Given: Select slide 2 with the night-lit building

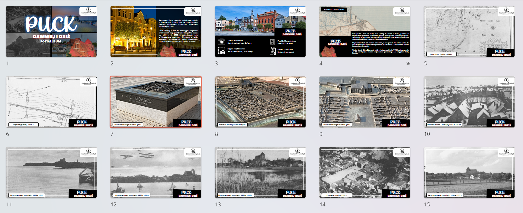Looking at the screenshot, I should (156, 32).
